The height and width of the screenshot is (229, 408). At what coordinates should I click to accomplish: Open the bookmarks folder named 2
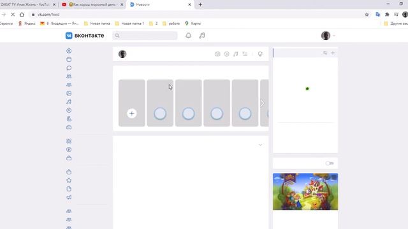click(x=153, y=24)
